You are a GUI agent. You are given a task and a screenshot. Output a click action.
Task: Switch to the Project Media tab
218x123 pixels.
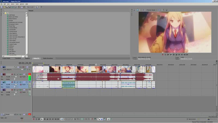[6, 58]
